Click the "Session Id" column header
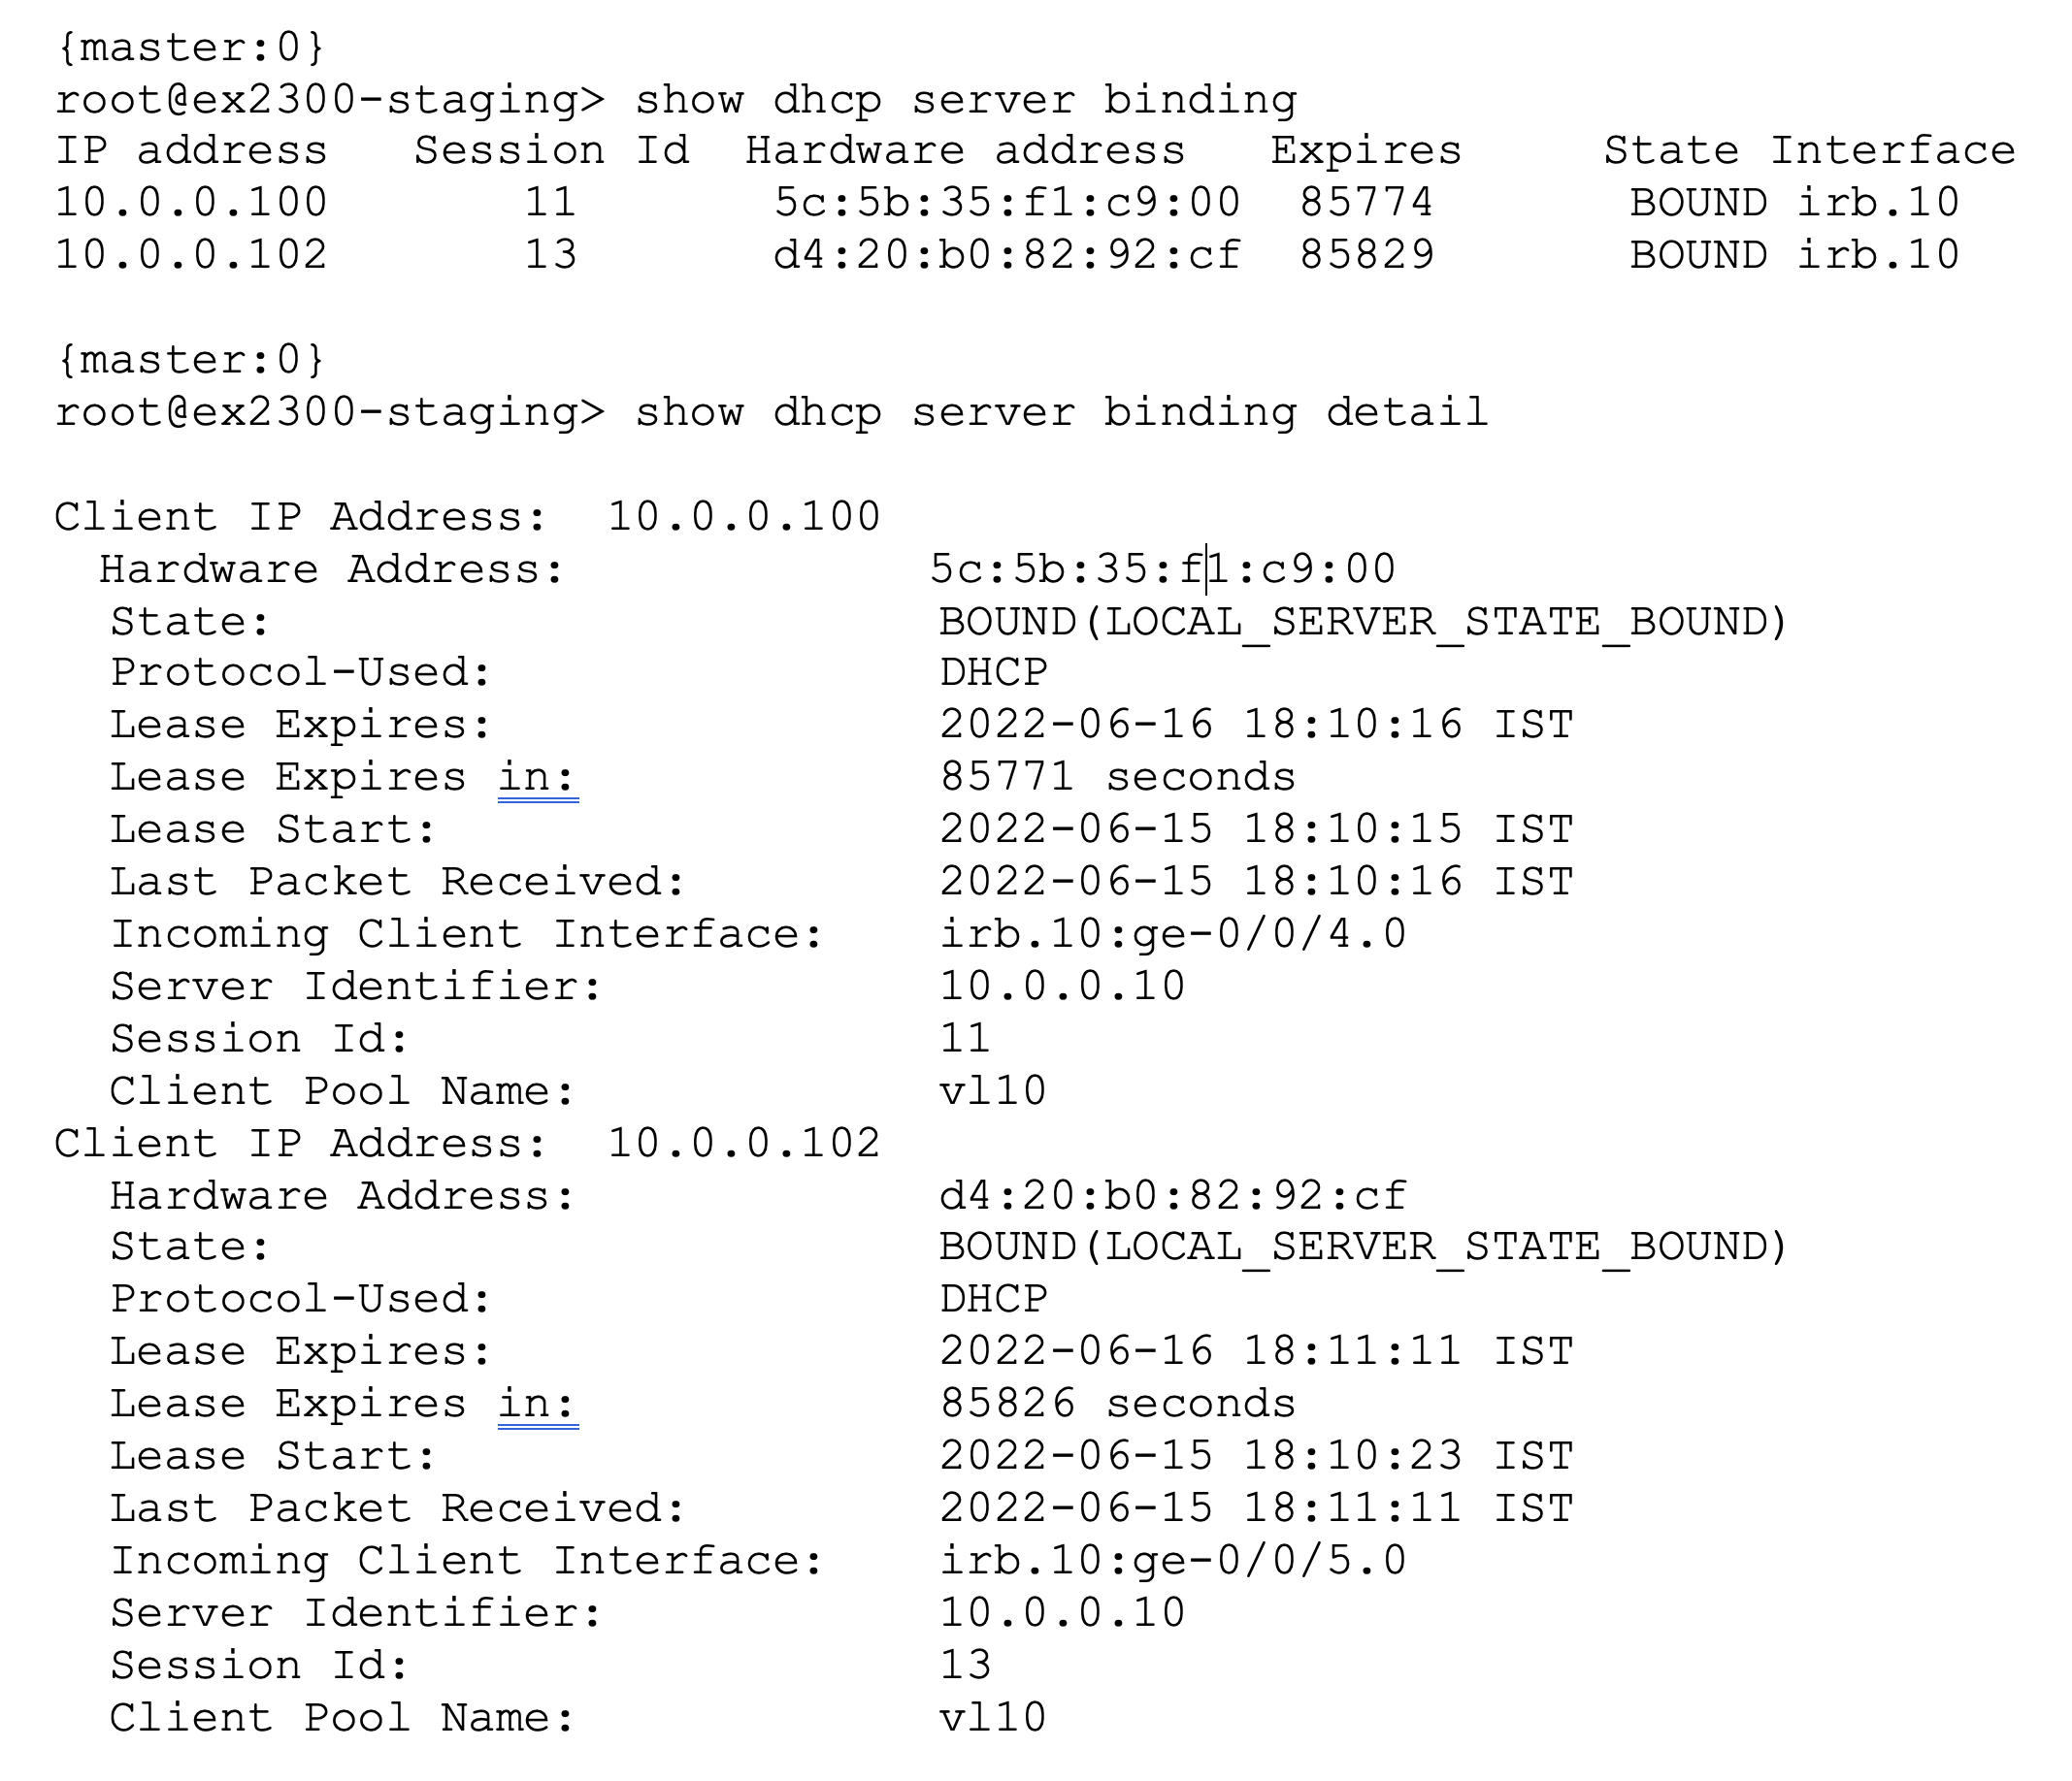The width and height of the screenshot is (2072, 1781). pyautogui.click(x=552, y=151)
